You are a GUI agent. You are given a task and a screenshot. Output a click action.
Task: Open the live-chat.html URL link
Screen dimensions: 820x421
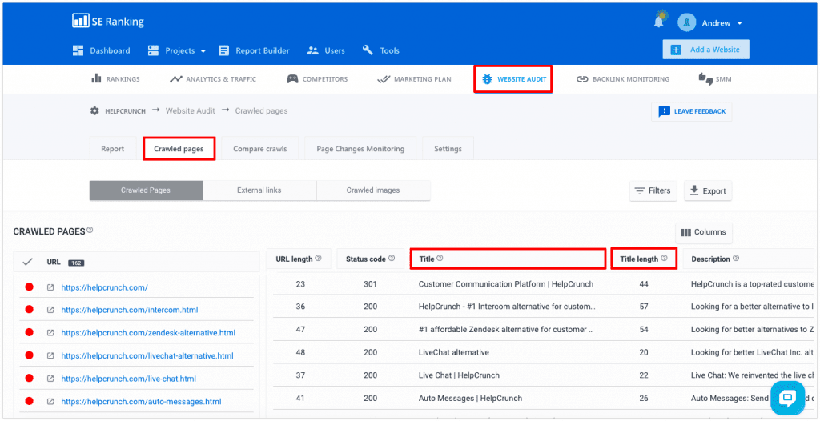[129, 379]
